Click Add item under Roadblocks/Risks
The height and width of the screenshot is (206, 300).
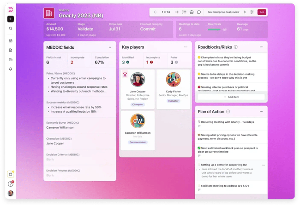click(x=231, y=97)
